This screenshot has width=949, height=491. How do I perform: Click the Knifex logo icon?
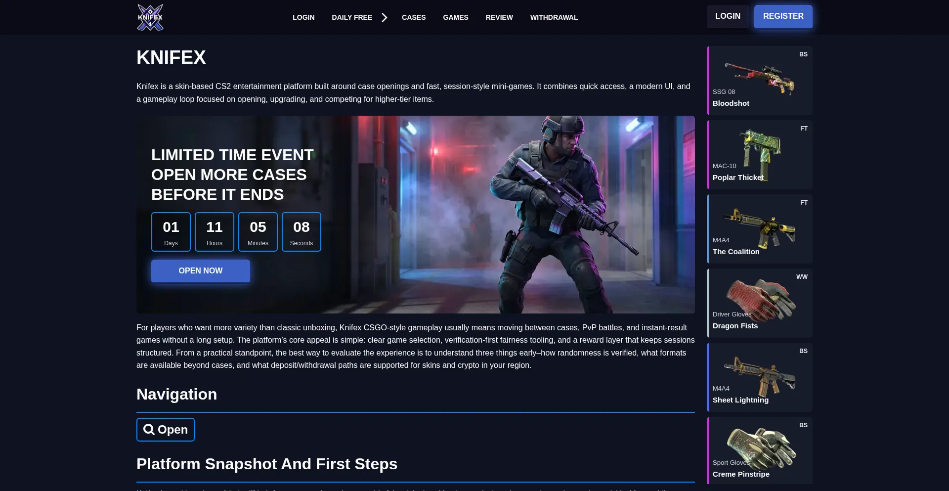150,17
